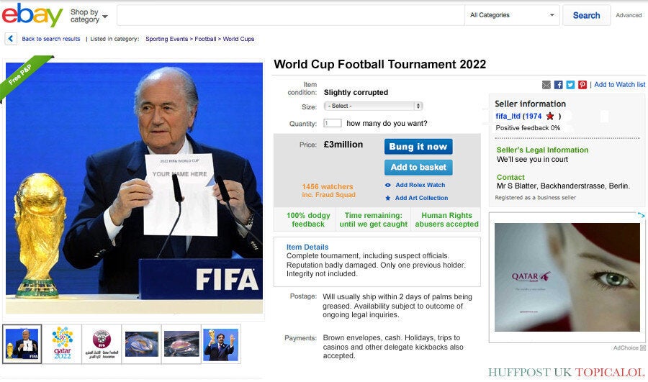Click the main product photo
This screenshot has width=648, height=382.
[134, 188]
